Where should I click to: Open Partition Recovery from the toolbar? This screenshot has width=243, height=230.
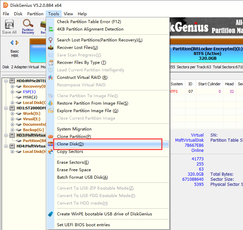28,26
